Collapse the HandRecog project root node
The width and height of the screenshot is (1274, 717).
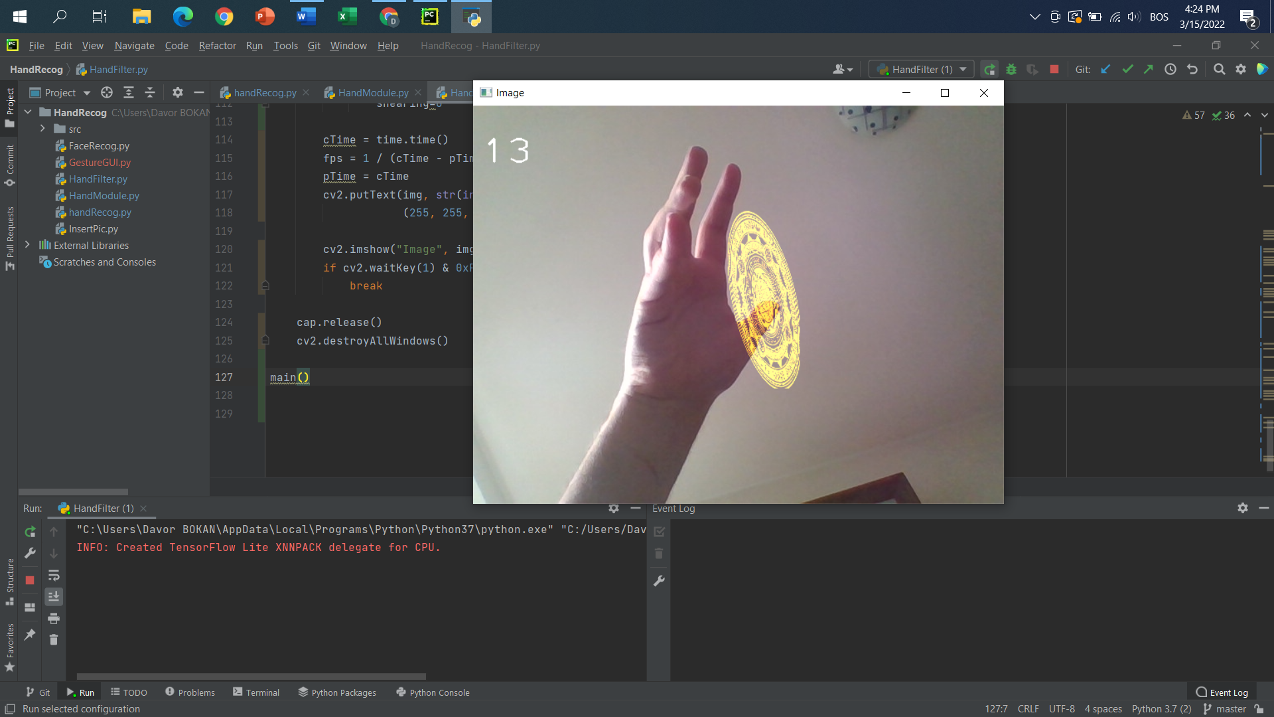point(27,112)
